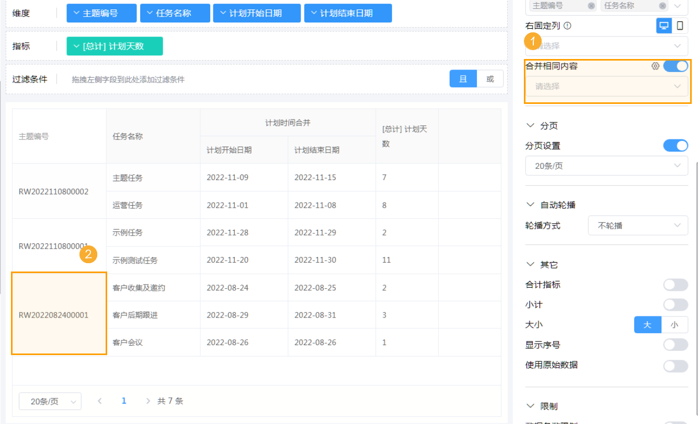Viewport: 698px width, 424px height.
Task: Go to next page with right chevron
Action: tap(148, 401)
